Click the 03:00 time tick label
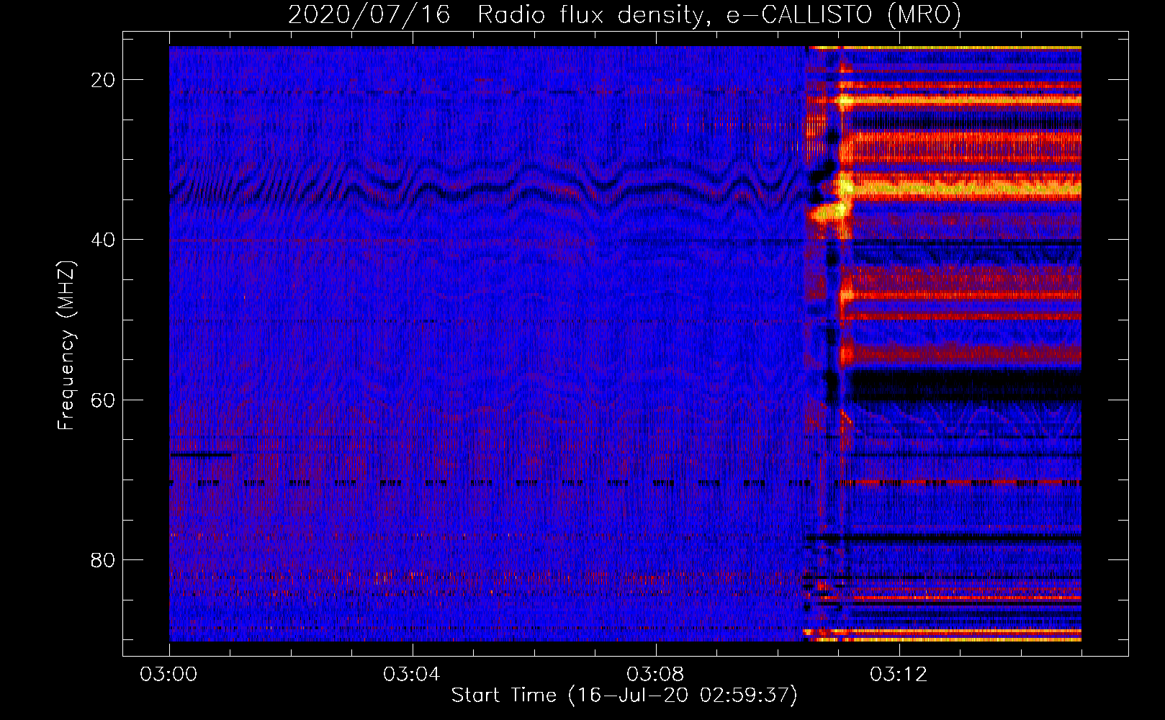Screen dimensions: 1165x720 pyautogui.click(x=169, y=675)
